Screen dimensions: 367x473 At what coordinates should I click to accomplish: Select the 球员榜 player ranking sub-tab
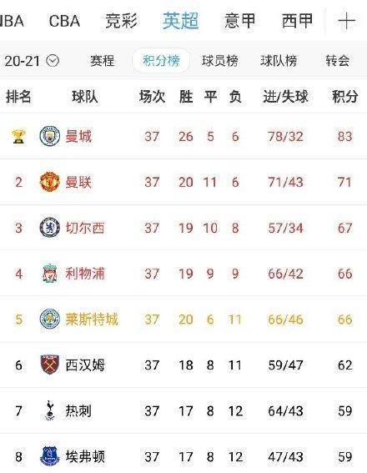click(x=220, y=61)
